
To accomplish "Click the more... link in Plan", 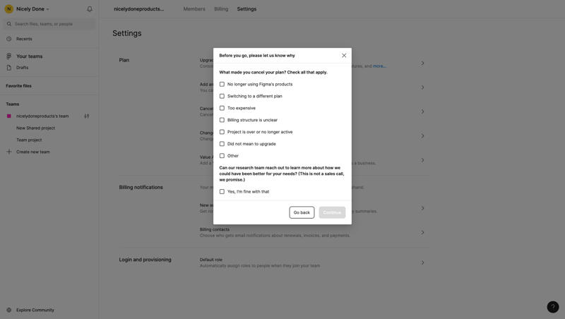I will pyautogui.click(x=379, y=66).
